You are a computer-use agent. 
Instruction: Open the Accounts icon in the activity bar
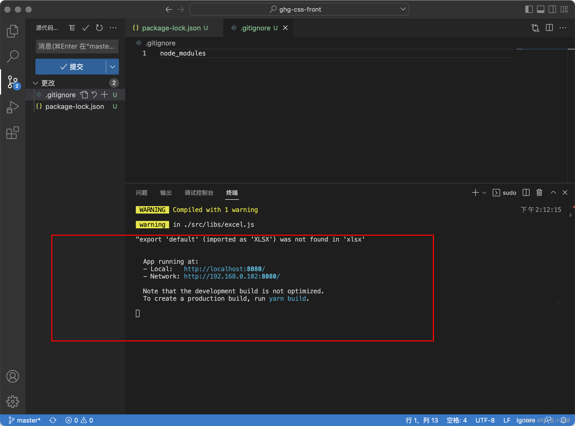pyautogui.click(x=12, y=376)
